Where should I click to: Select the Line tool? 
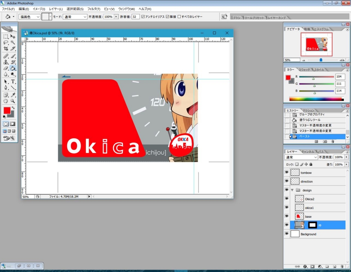coord(13,88)
